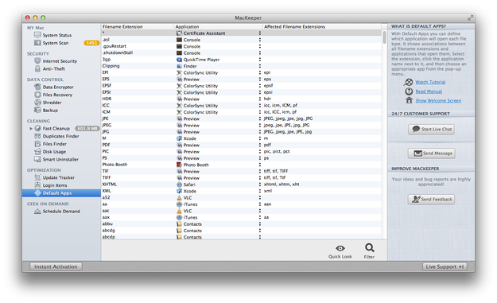
Task: Click 'pic, pict, pct' affected extensions cell
Action: (x=277, y=151)
